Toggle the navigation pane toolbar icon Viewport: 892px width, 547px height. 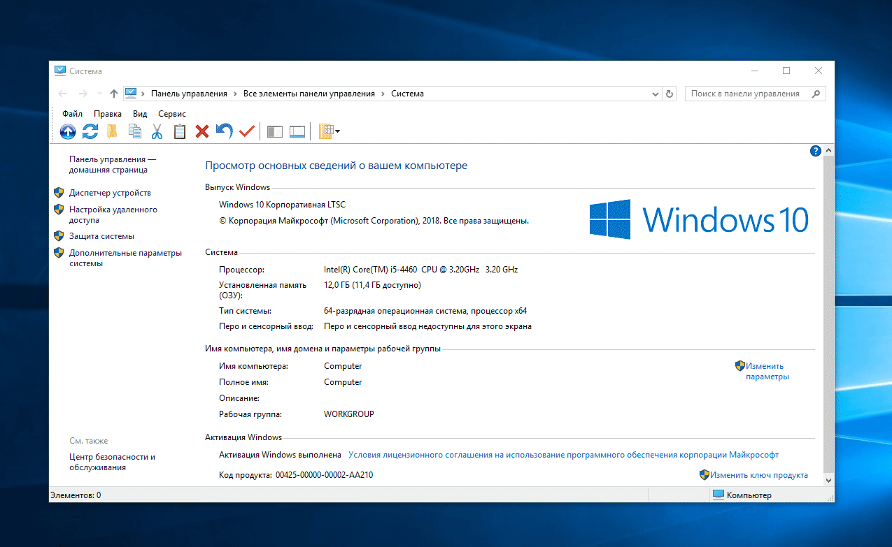(x=276, y=131)
